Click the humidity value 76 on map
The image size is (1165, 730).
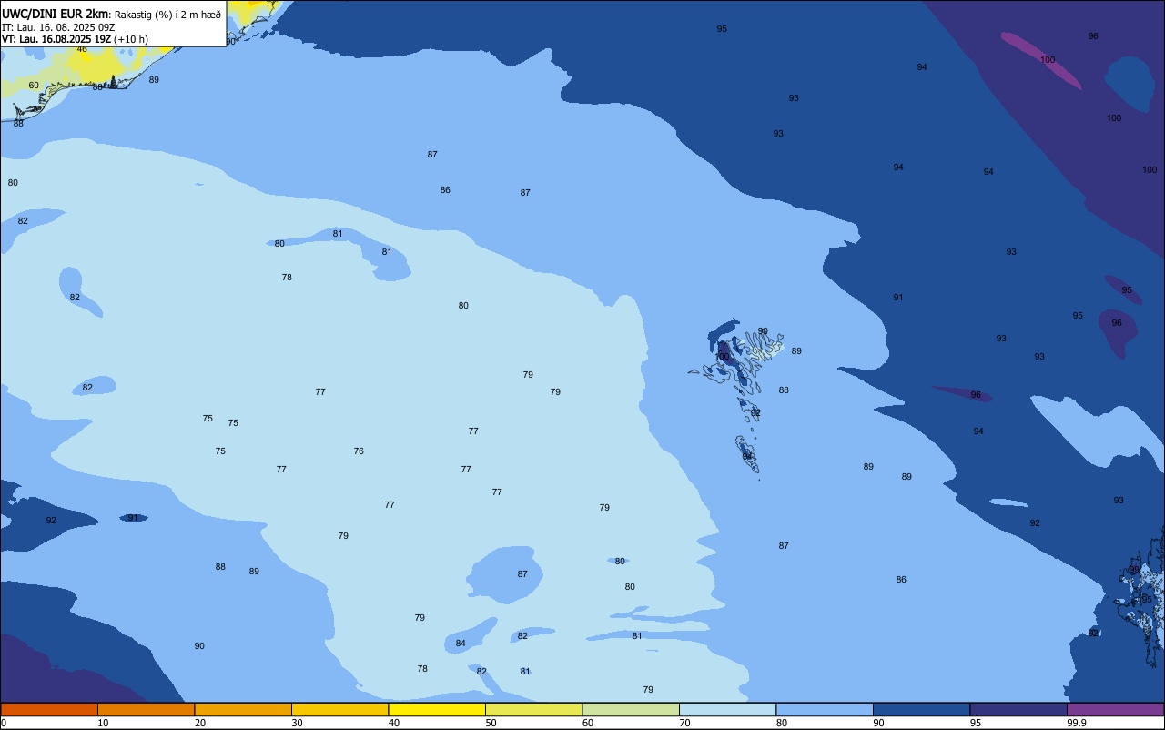[359, 451]
